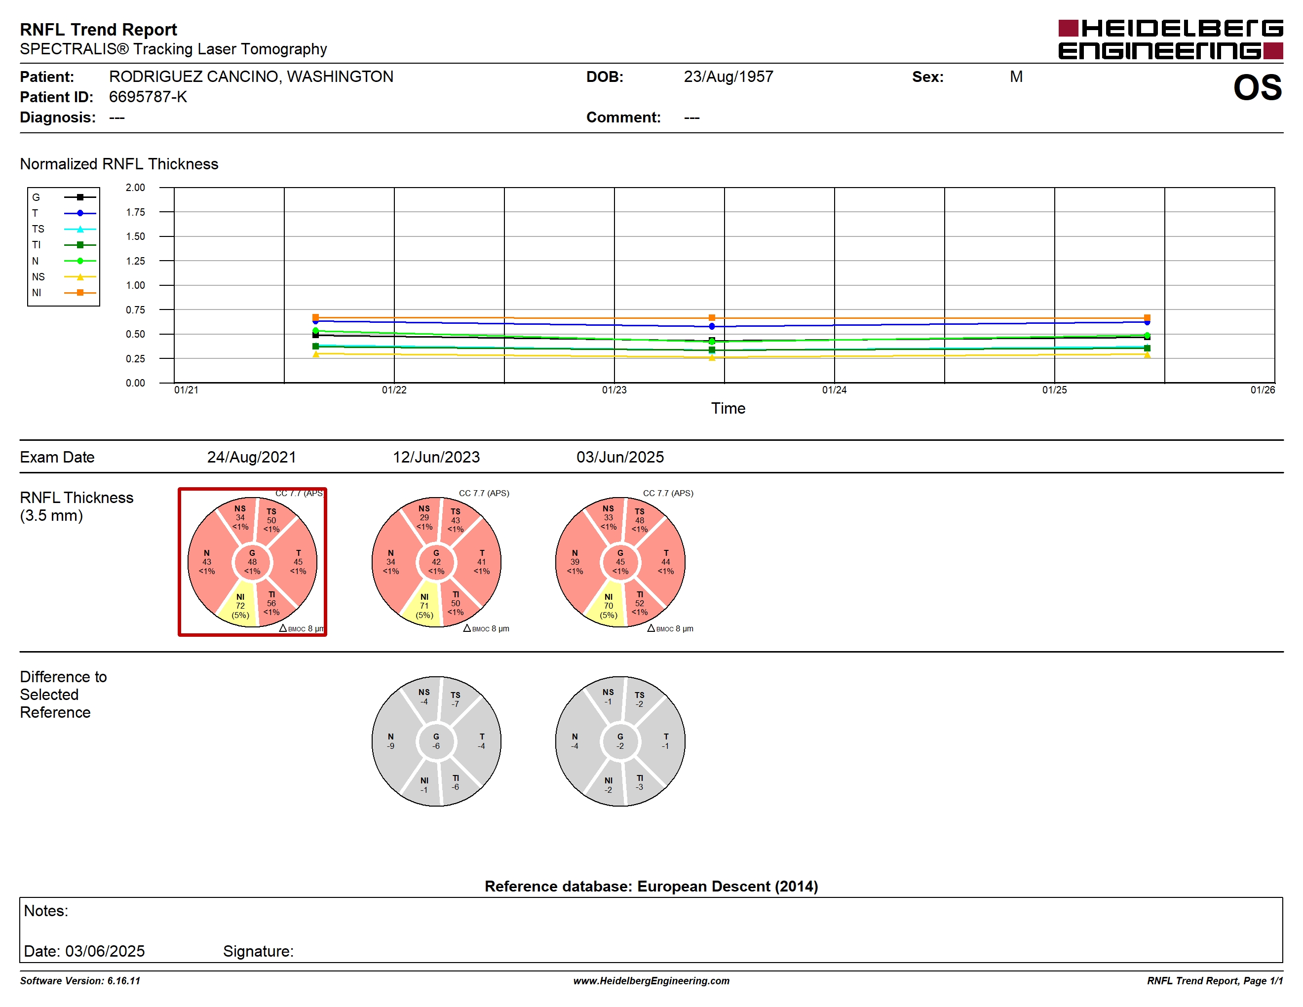Click the exam date 24/Aug/2021
The width and height of the screenshot is (1303, 1007).
pyautogui.click(x=251, y=457)
